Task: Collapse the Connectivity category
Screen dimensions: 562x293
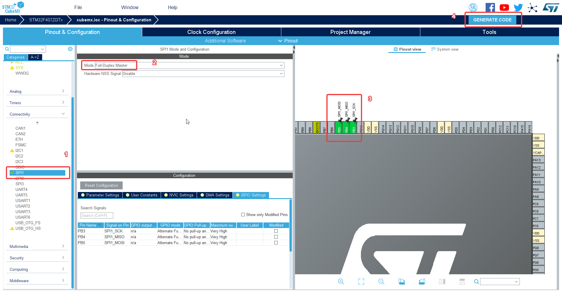Action: point(37,114)
